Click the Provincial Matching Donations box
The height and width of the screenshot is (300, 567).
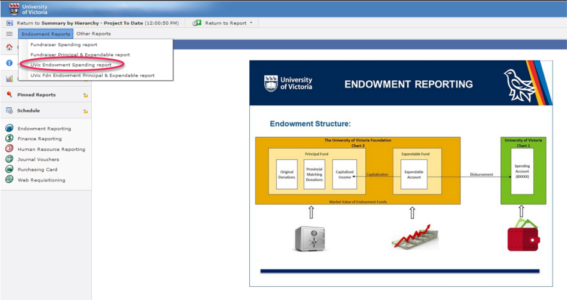coord(314,174)
